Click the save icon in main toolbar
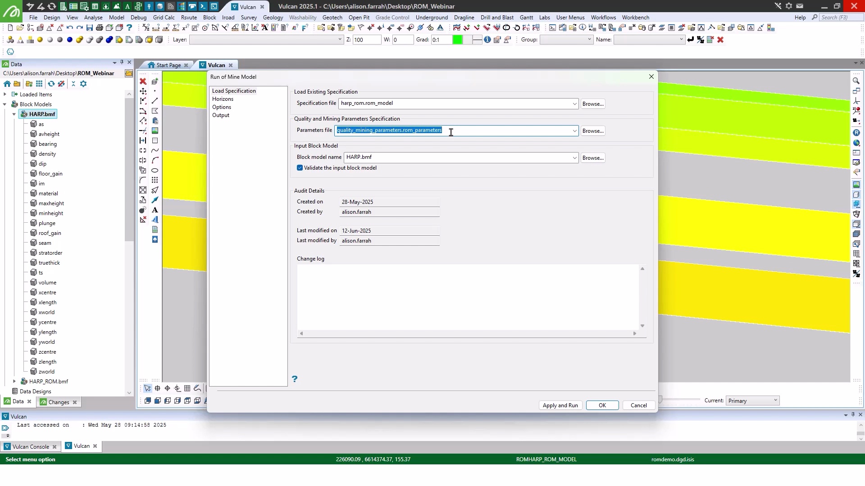Image resolution: width=865 pixels, height=486 pixels. tap(89, 28)
